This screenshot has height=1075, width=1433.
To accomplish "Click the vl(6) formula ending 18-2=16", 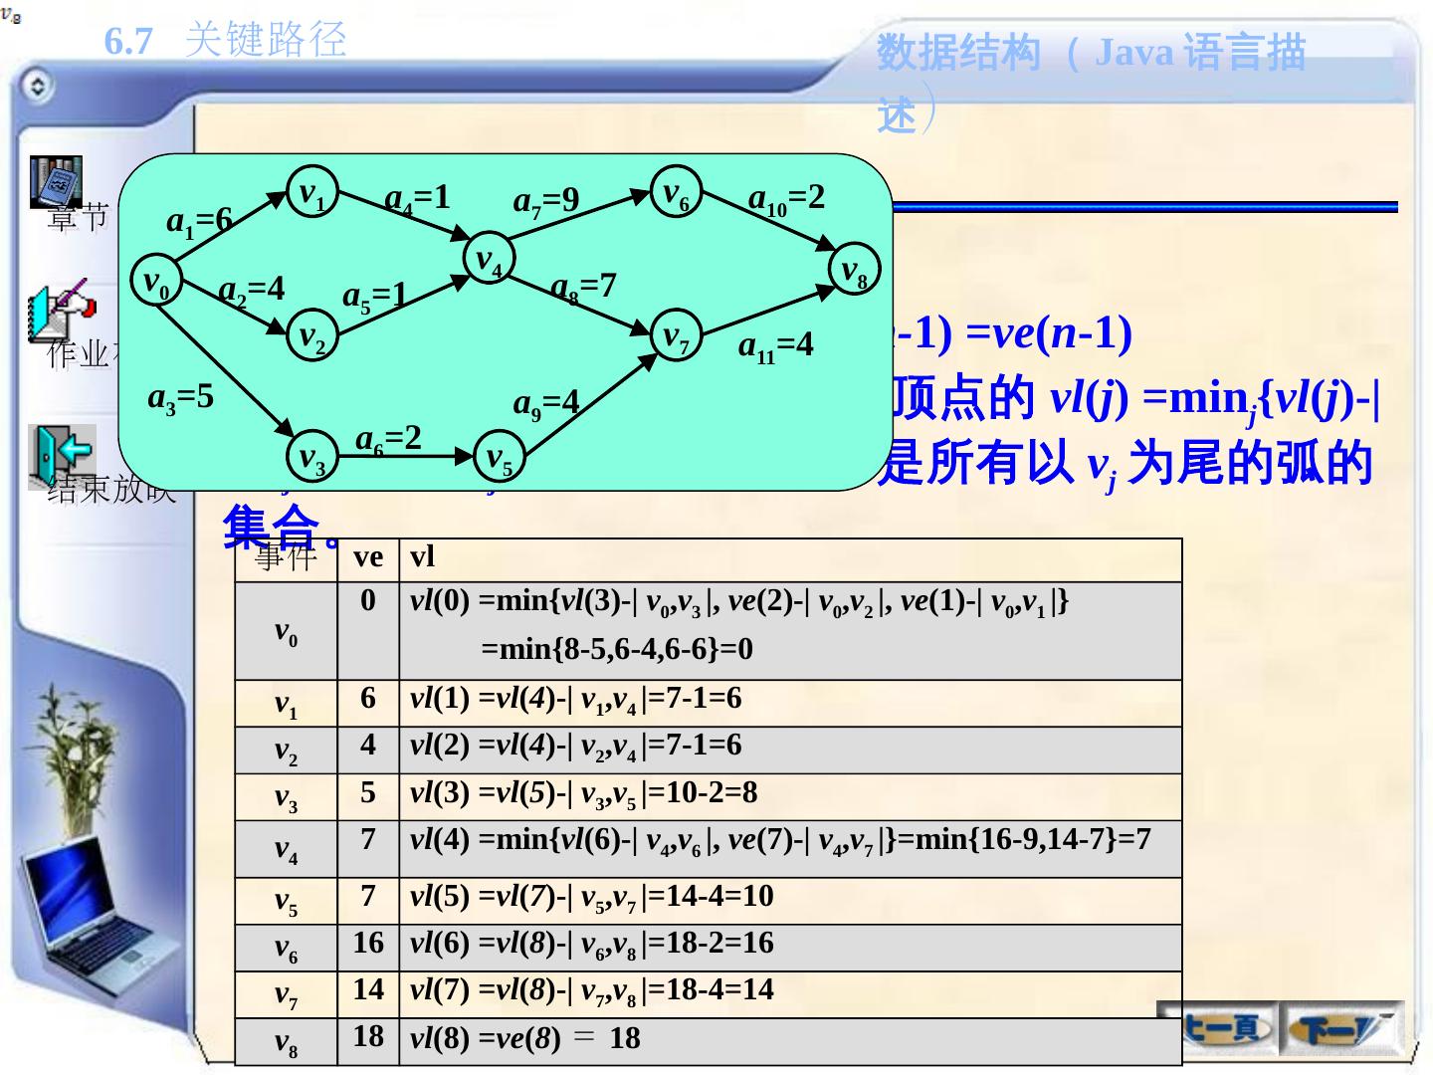I will tap(592, 945).
